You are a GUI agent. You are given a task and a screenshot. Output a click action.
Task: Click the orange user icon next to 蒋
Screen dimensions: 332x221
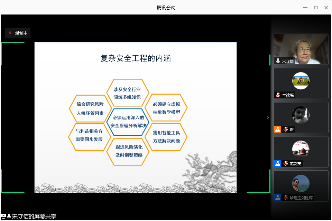coord(278,129)
